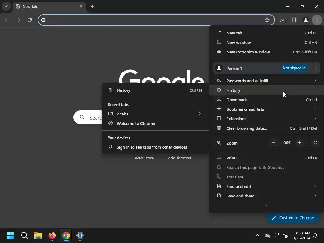Image resolution: width=324 pixels, height=243 pixels.
Task: Open the Web Store shortcut
Action: click(x=144, y=158)
